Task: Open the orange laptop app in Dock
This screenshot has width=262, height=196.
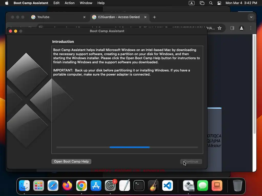Action: coord(217,186)
